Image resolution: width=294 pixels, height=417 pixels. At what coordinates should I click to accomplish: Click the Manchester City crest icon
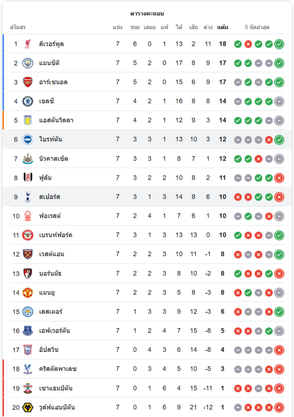tap(28, 63)
